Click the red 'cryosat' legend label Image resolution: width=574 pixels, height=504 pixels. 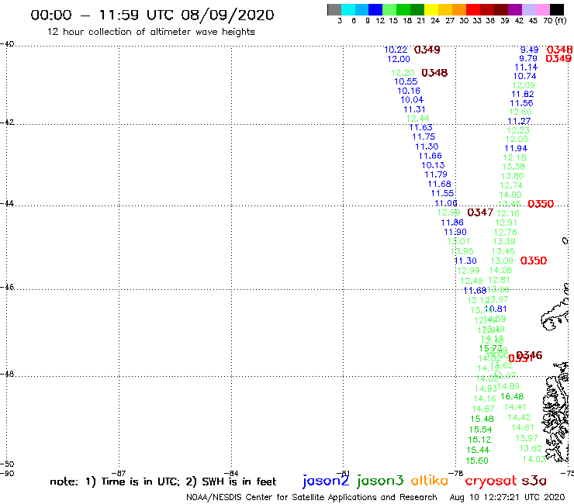click(490, 481)
